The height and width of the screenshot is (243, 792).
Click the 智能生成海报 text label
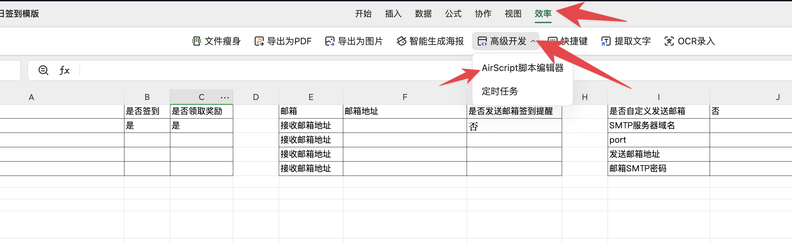(437, 41)
